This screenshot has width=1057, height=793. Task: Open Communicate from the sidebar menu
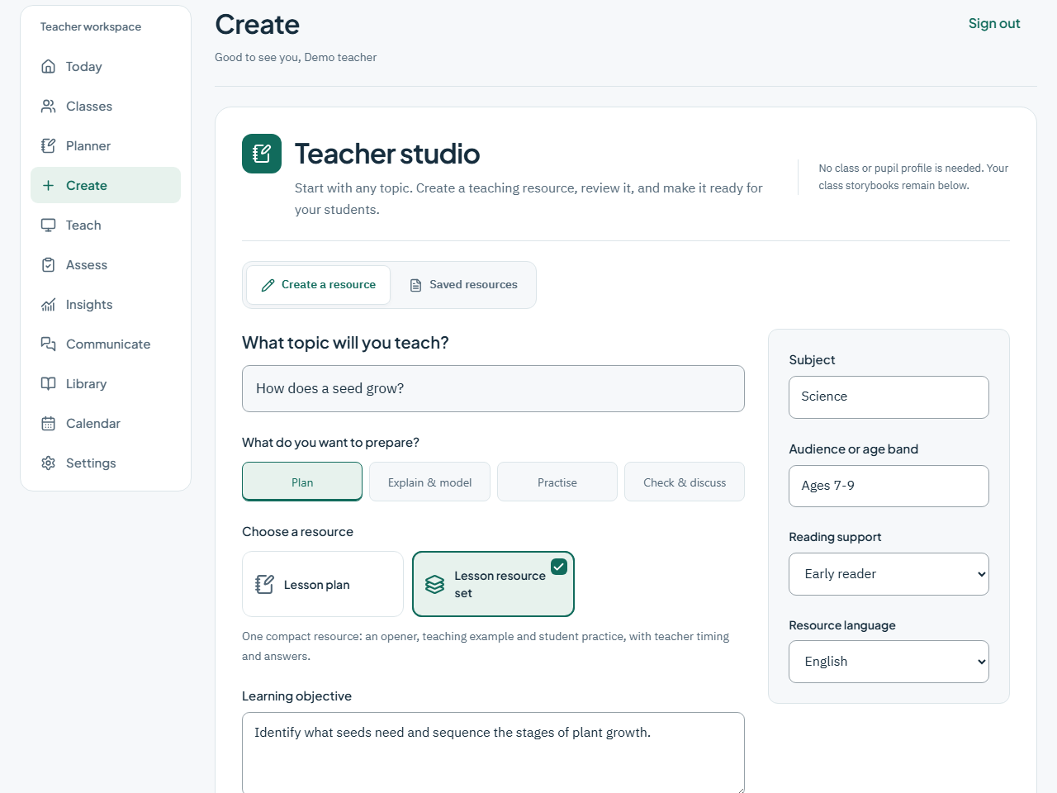coord(106,344)
